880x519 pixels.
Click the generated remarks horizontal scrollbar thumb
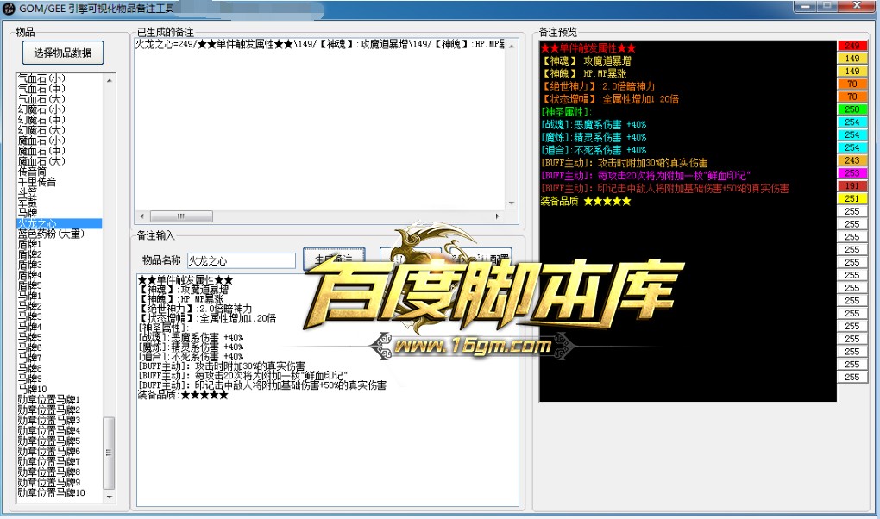(181, 216)
